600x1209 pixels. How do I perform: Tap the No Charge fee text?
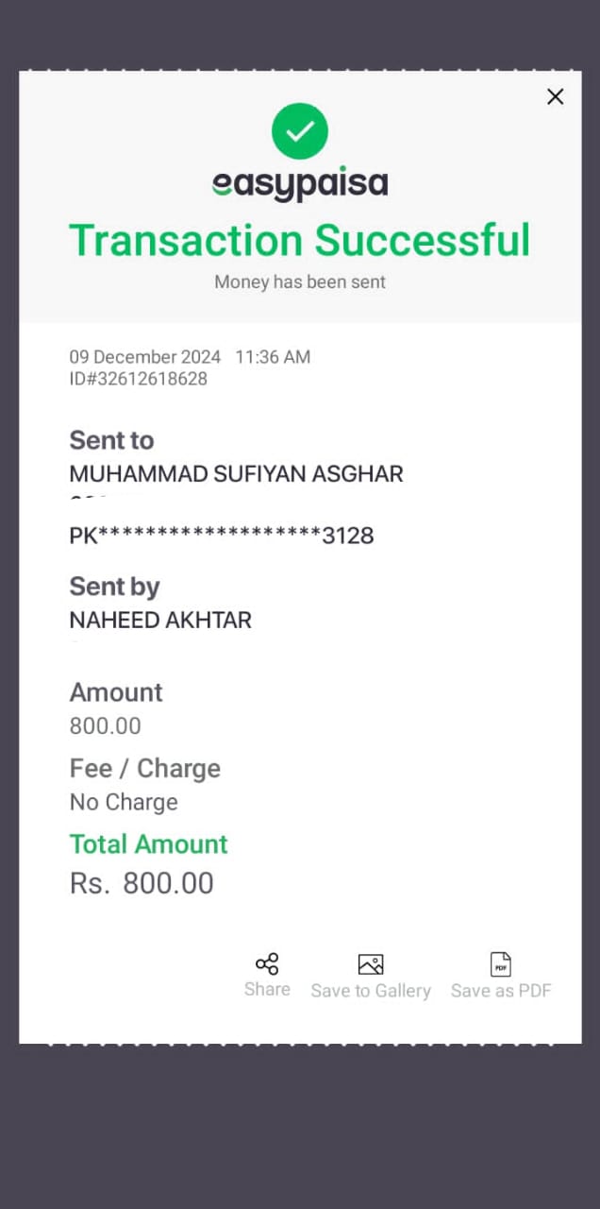[x=124, y=802]
